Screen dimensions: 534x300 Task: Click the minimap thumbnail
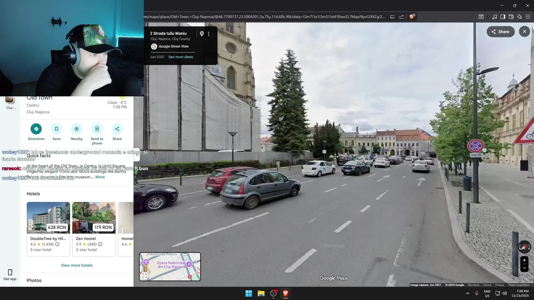(x=170, y=267)
